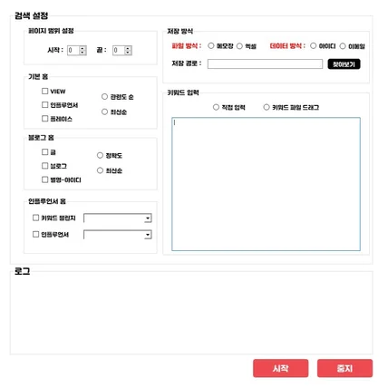Click inside the keyword input text area
The image size is (388, 388).
pos(266,184)
